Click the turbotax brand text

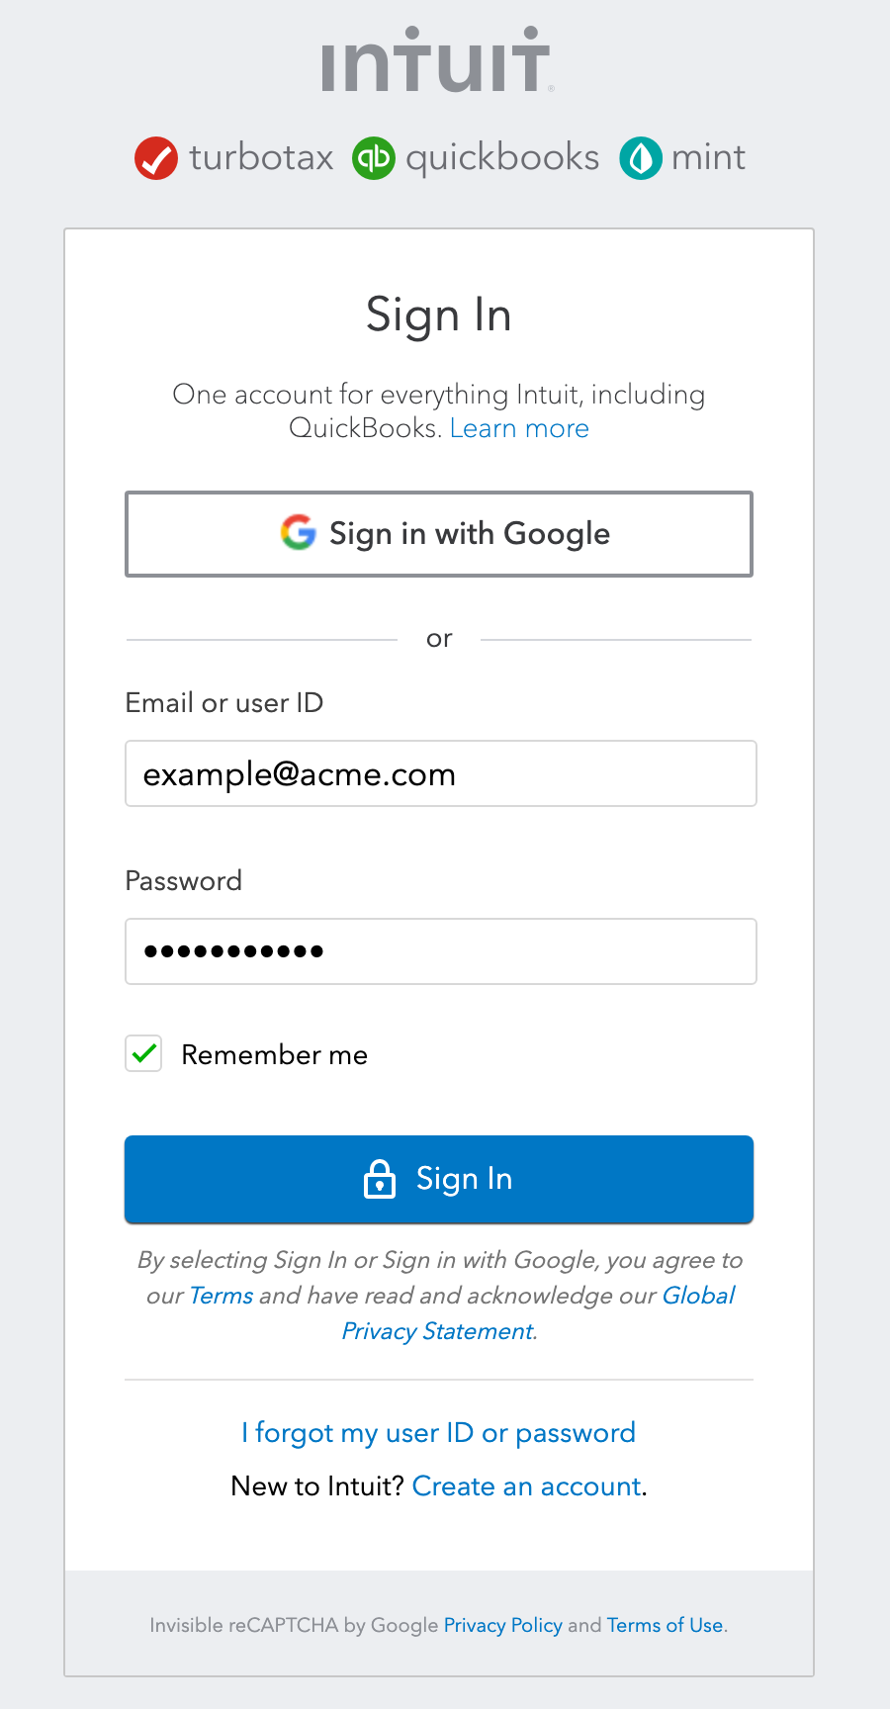tap(261, 158)
